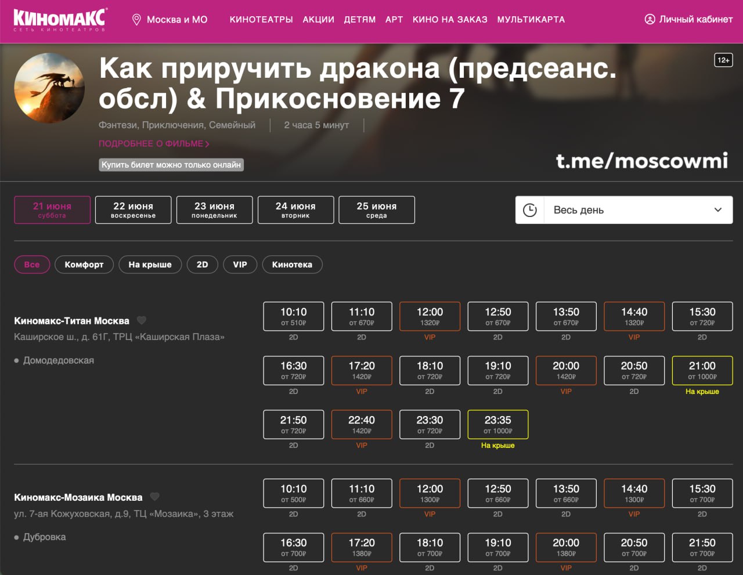Click the 2 часа 5 минут duration
Screen dimensions: 743x575
(316, 125)
